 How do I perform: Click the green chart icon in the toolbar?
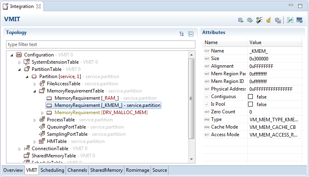click(x=290, y=20)
